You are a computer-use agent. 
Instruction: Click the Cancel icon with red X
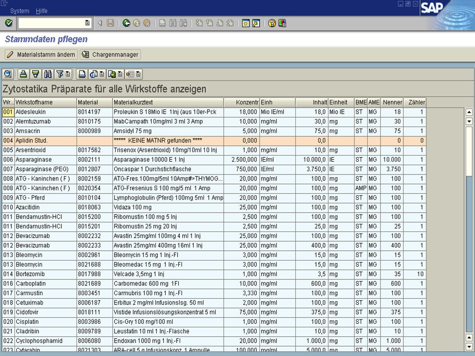coord(147,23)
